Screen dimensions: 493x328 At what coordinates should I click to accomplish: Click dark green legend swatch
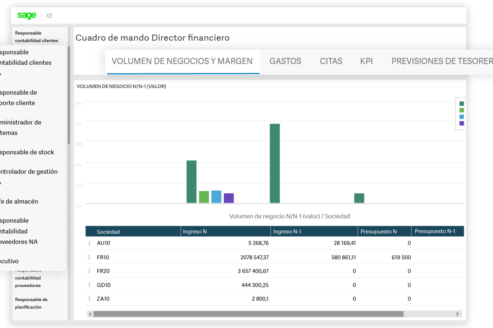point(462,104)
